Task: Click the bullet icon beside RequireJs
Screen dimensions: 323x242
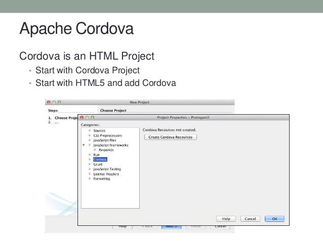Action: pos(95,150)
